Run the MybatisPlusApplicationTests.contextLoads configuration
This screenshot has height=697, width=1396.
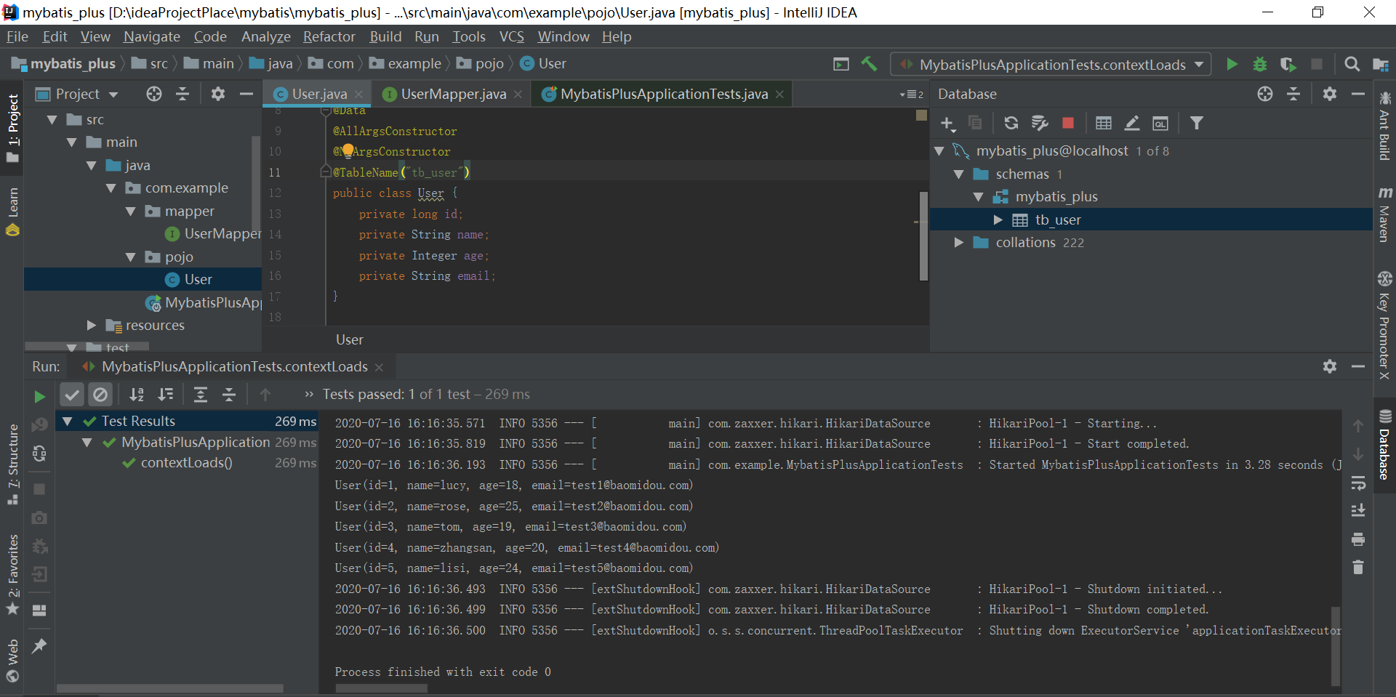[x=1232, y=65]
